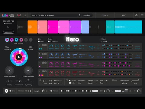Toggle the Denoised switch
The image size is (145, 109).
coord(5,23)
